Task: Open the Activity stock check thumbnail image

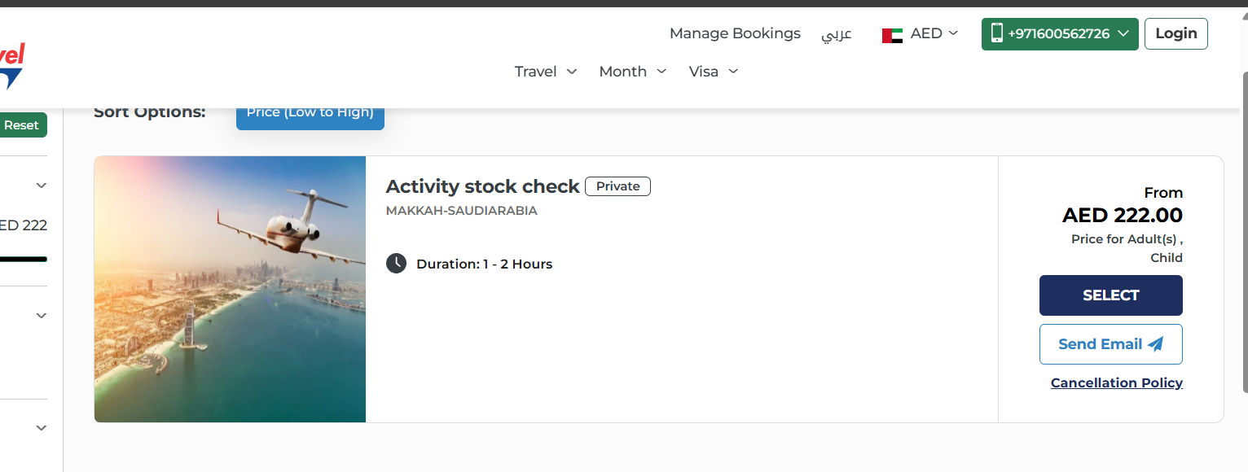Action: [230, 289]
